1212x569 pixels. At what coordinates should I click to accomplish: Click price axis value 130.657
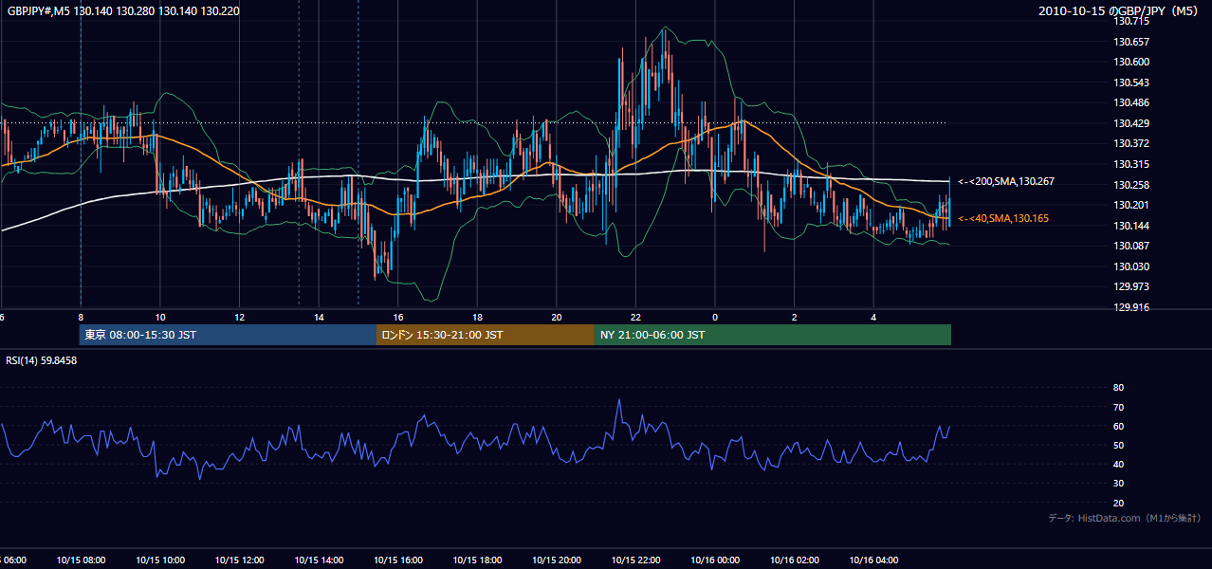1132,42
